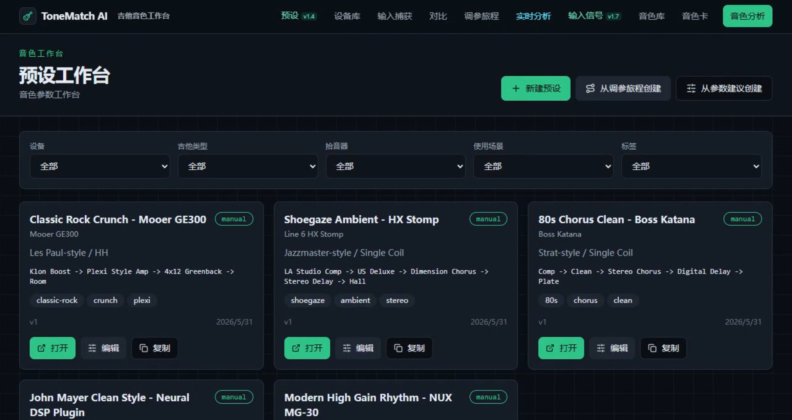
Task: Click the sliders icon in 从参数建议创建
Action: point(691,88)
